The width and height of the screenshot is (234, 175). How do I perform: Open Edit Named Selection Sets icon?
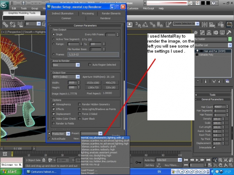point(168,24)
